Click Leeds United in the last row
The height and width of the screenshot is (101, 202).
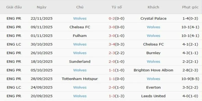[153, 96]
